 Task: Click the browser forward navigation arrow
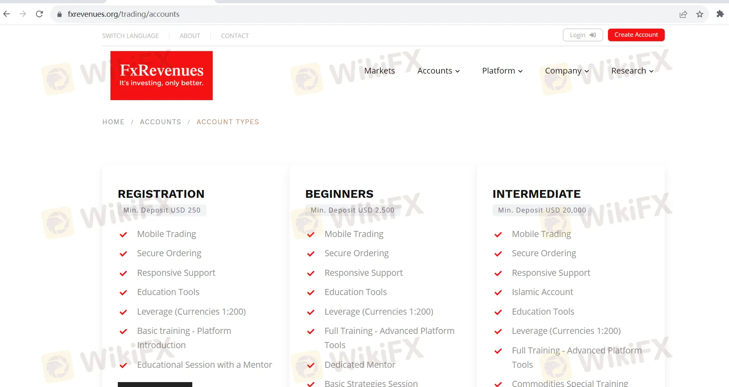pos(22,14)
